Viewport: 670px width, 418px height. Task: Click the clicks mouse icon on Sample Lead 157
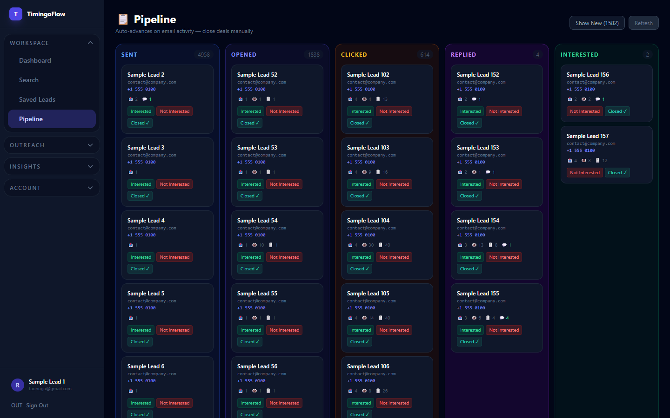click(x=597, y=161)
